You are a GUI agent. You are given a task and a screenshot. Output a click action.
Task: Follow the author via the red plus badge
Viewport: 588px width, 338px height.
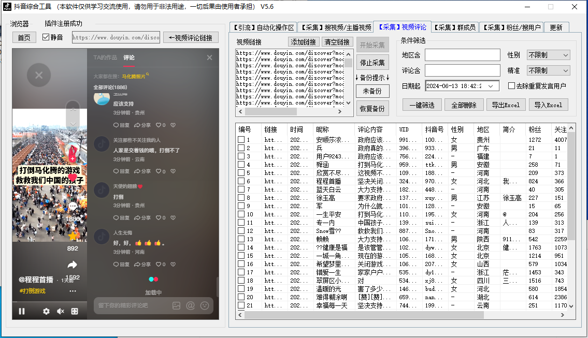pyautogui.click(x=73, y=158)
